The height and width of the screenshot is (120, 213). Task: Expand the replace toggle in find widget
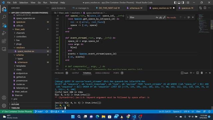[128, 17]
